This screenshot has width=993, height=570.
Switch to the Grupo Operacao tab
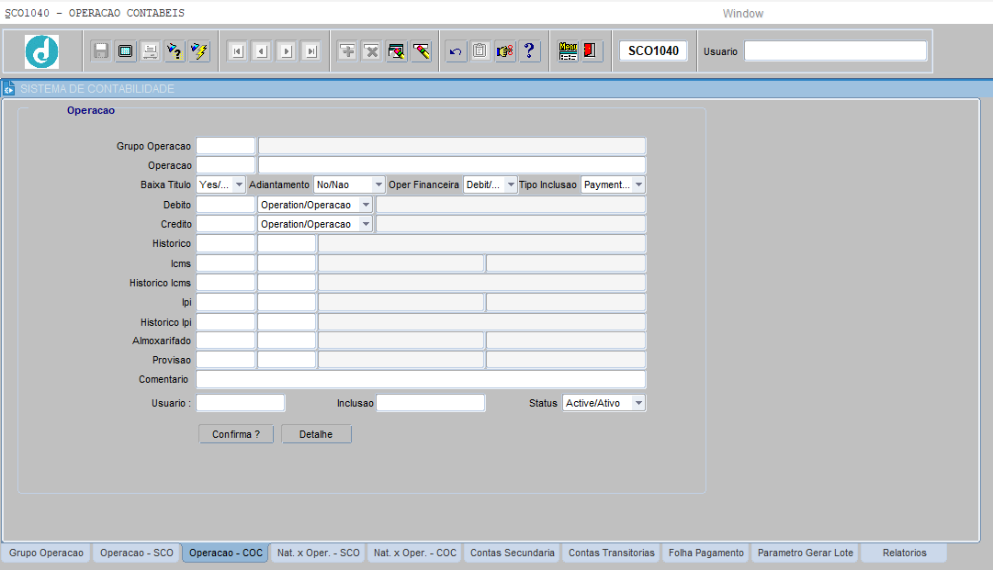click(46, 553)
